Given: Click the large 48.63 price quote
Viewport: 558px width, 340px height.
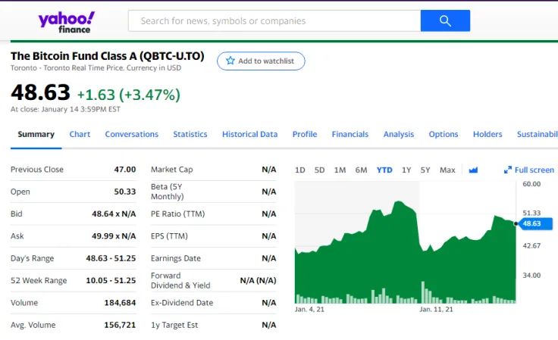Looking at the screenshot, I should 41,92.
